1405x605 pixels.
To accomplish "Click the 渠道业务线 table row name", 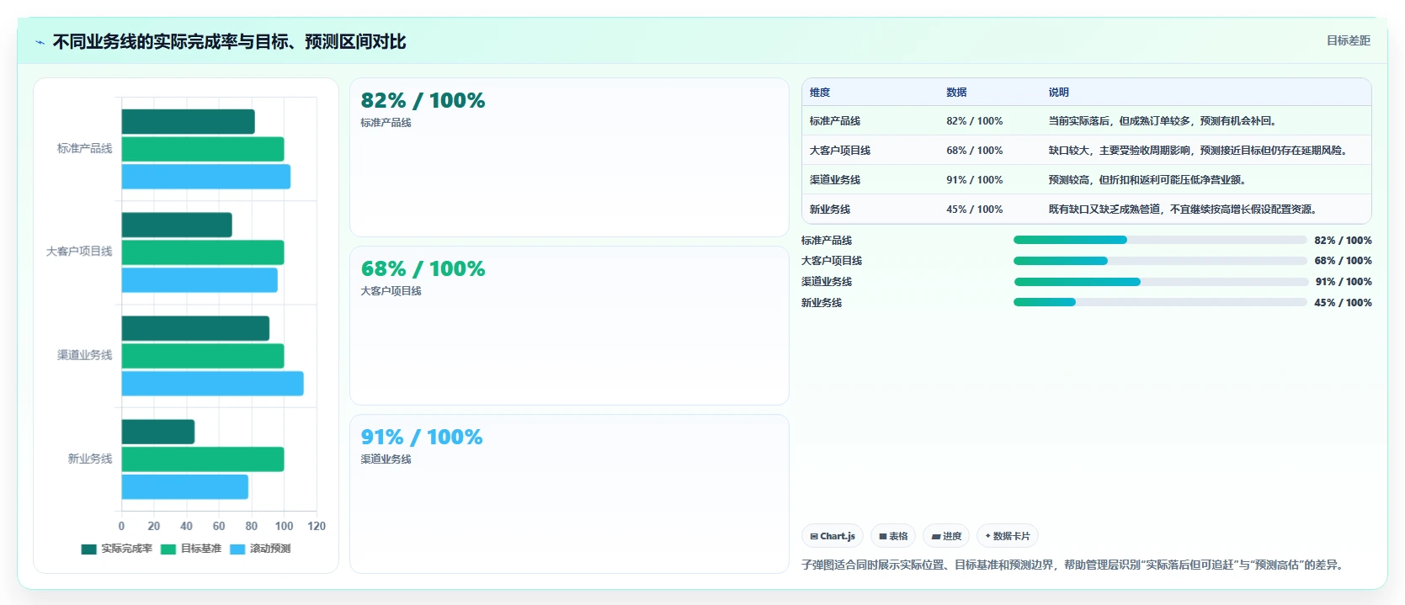I will pos(835,180).
